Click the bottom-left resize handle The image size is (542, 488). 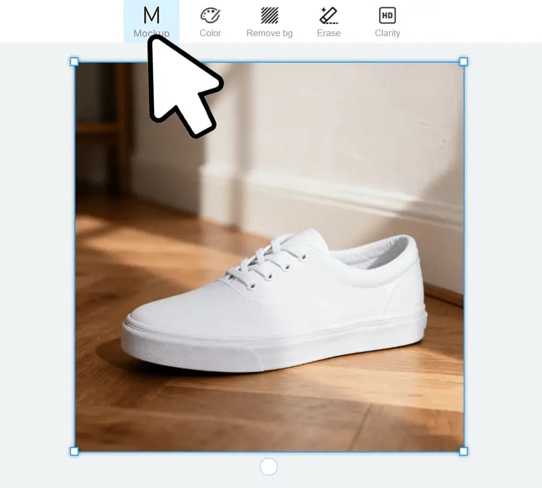pyautogui.click(x=75, y=451)
